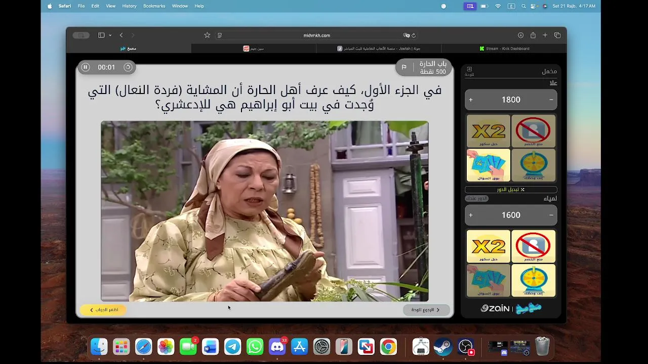Open the Apple menu
This screenshot has width=648, height=364.
pyautogui.click(x=50, y=6)
